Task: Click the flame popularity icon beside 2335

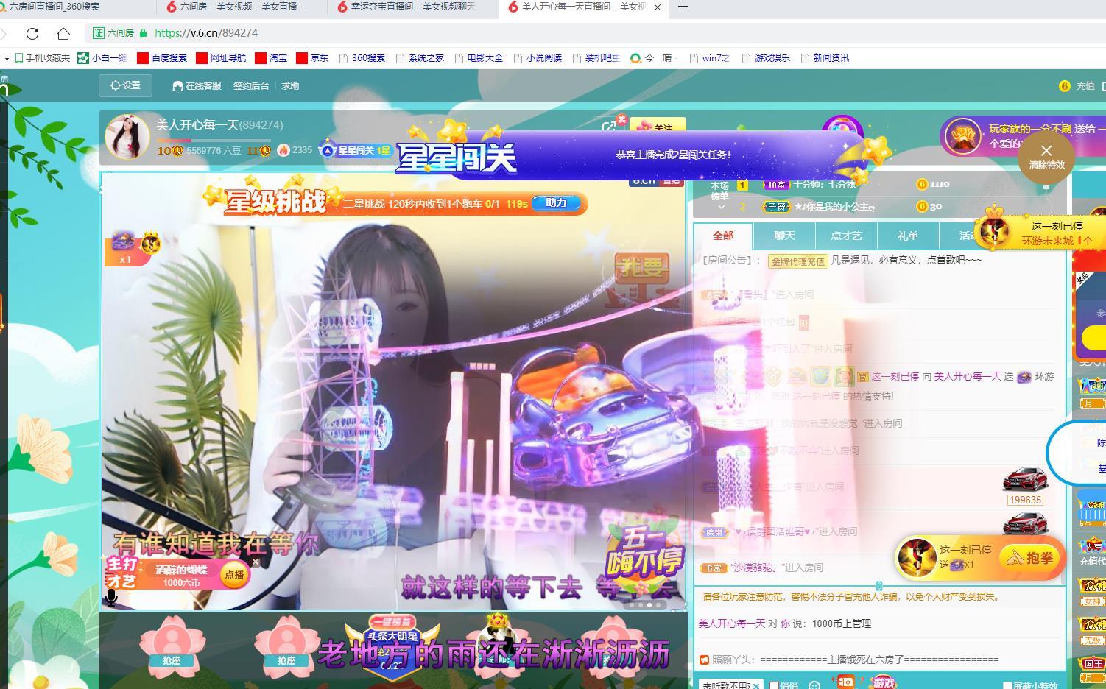Action: [x=283, y=149]
